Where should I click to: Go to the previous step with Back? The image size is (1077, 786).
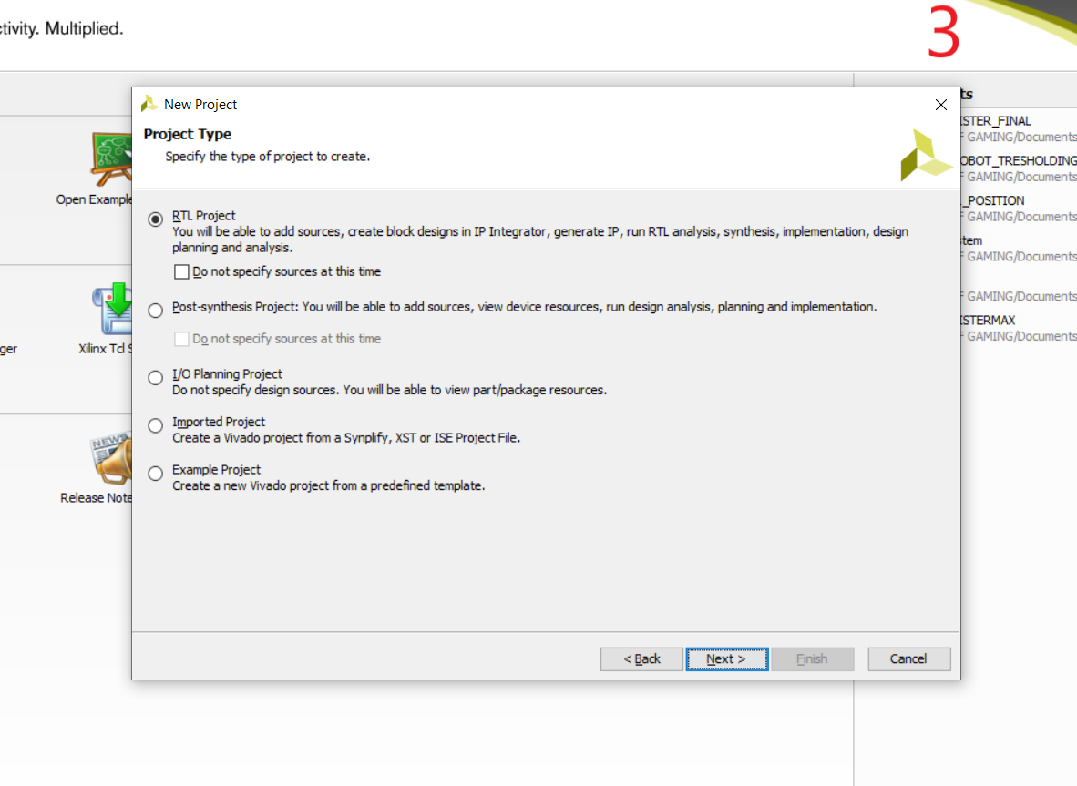pyautogui.click(x=641, y=658)
